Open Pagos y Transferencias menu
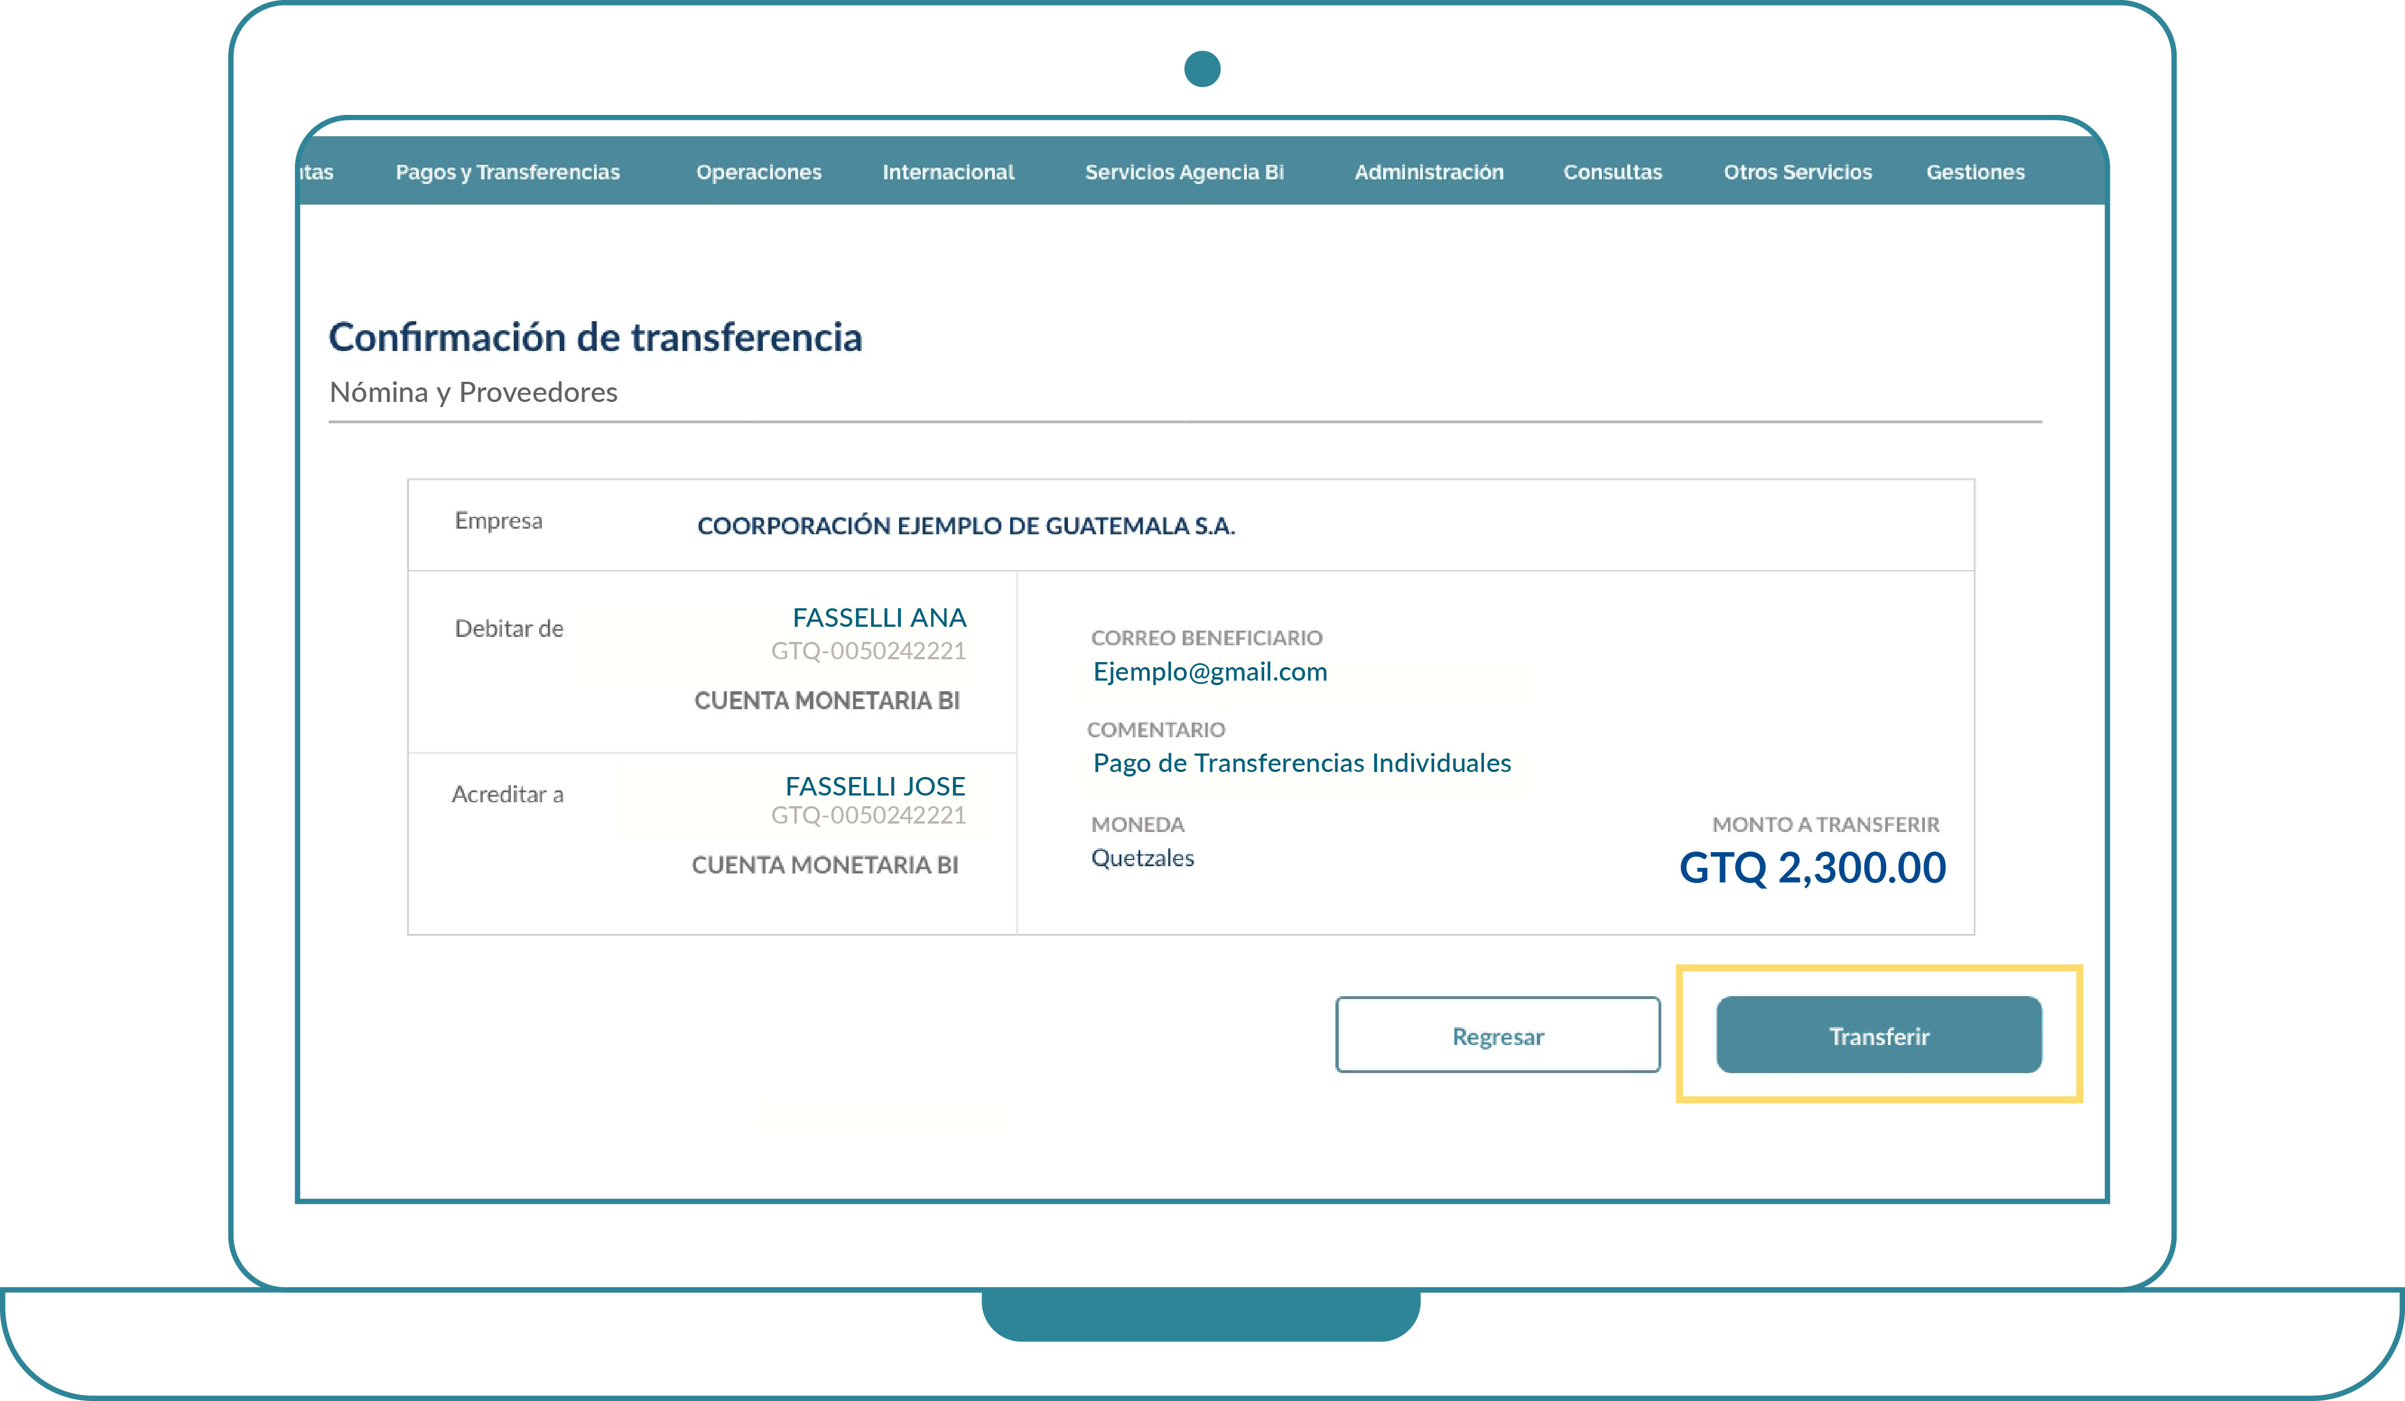The image size is (2405, 1401). (508, 172)
